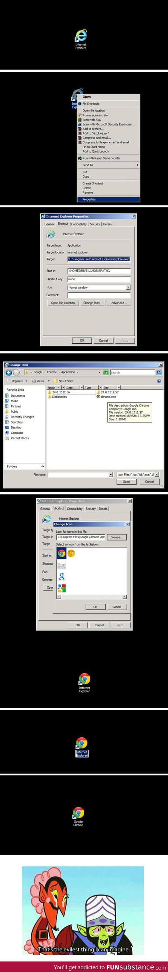The height and width of the screenshot is (972, 168).
Task: Expand the Folders pane chevron
Action: [42, 466]
